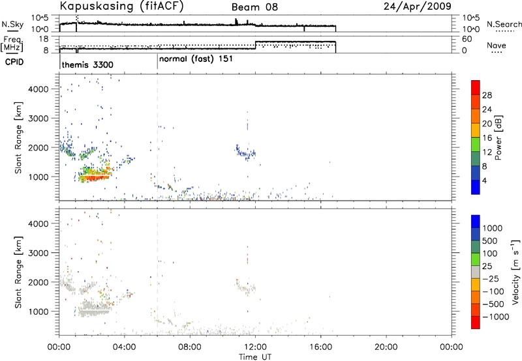Click the "-25" label on the Velocity colorbar
The height and width of the screenshot is (361, 522).
(491, 279)
